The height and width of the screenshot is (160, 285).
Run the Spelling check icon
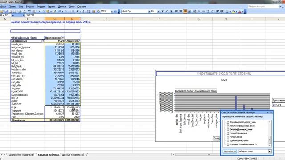click(x=29, y=12)
